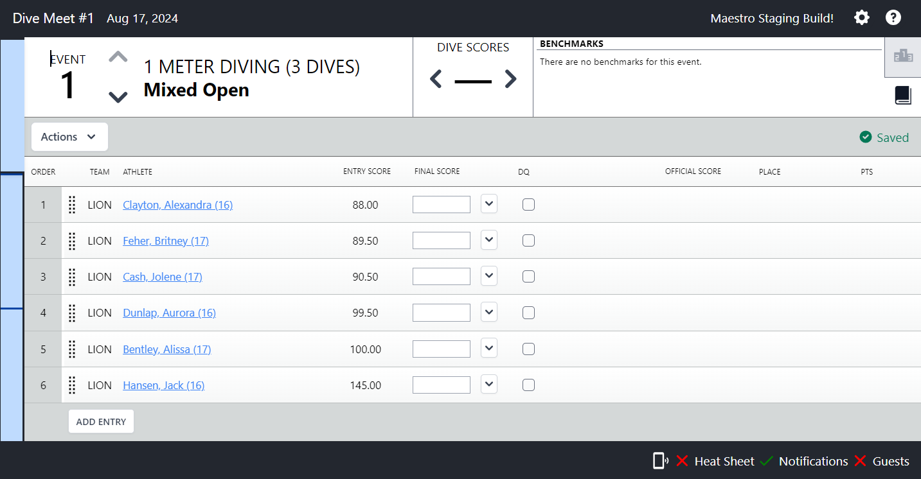Screen dimensions: 921x479
Task: Click left arrow under Dive Scores
Action: pos(436,80)
